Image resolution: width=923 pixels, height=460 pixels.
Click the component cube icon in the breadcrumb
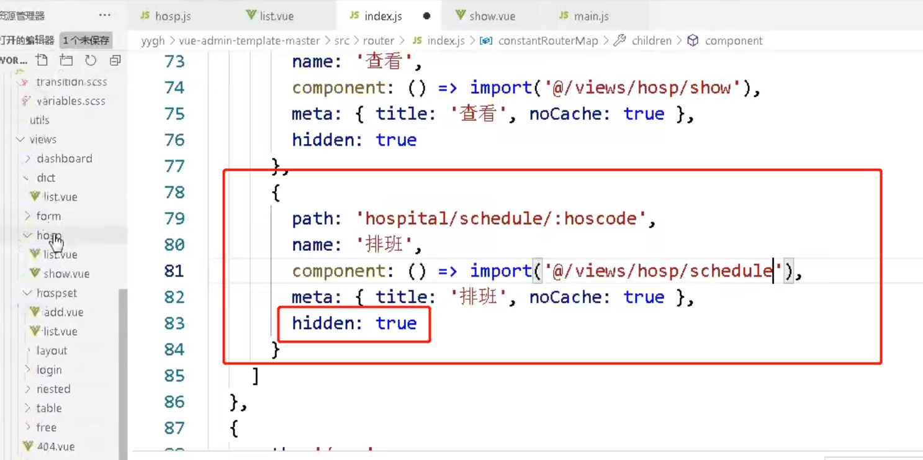click(693, 40)
